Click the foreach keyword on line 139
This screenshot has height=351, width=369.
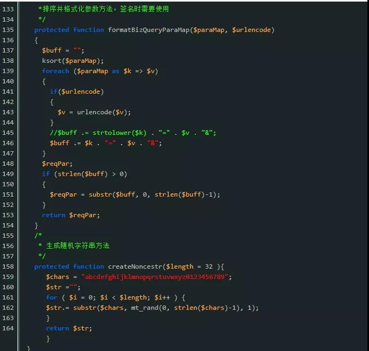pyautogui.click(x=55, y=71)
